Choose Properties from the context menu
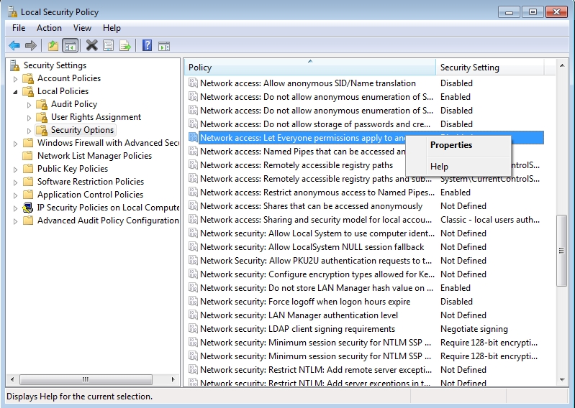575x408 pixels. (x=451, y=145)
